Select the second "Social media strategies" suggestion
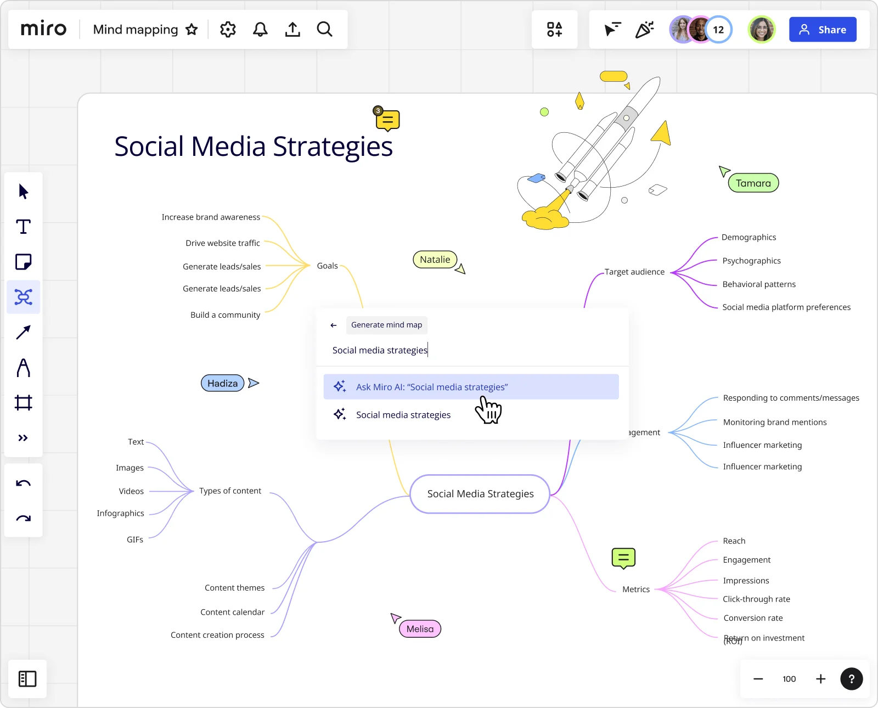The width and height of the screenshot is (878, 708). pyautogui.click(x=403, y=415)
